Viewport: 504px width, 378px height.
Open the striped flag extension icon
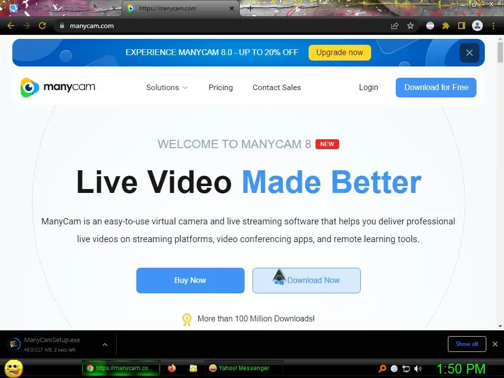click(430, 26)
